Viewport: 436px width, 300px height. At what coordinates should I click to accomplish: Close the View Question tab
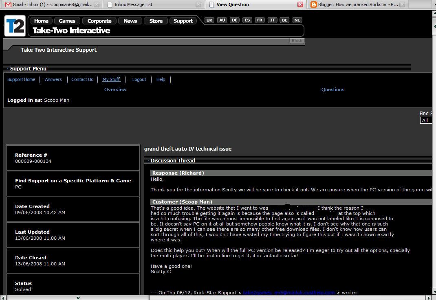[300, 4]
